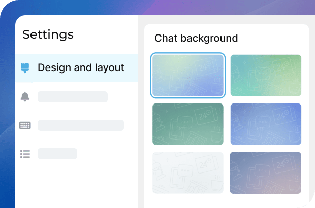Choose the white light gray chat background
This screenshot has width=315, height=208.
188,172
